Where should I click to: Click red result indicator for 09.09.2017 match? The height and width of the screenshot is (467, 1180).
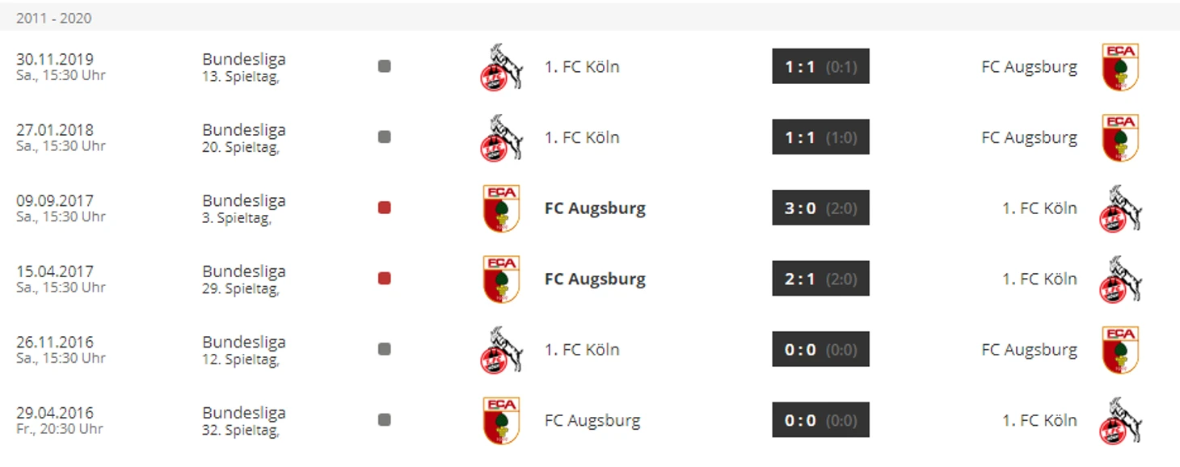385,208
